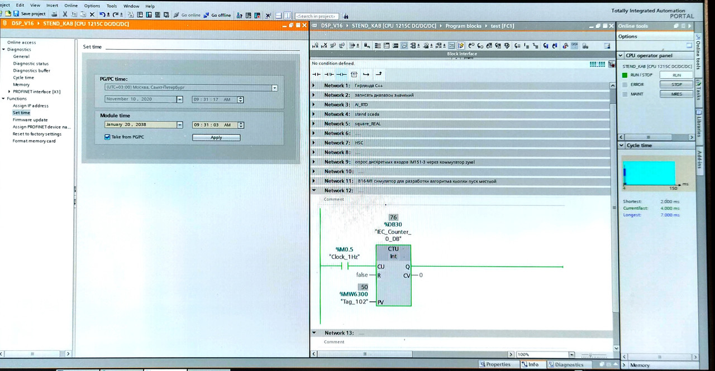Click the Print icon in main toolbar

(x=53, y=14)
